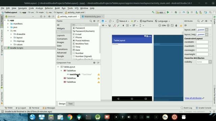Click the ID input field

tap(204, 26)
